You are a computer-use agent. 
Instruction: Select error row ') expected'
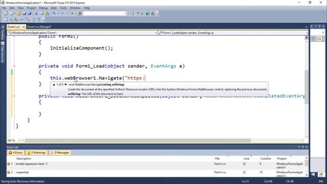click(156, 174)
